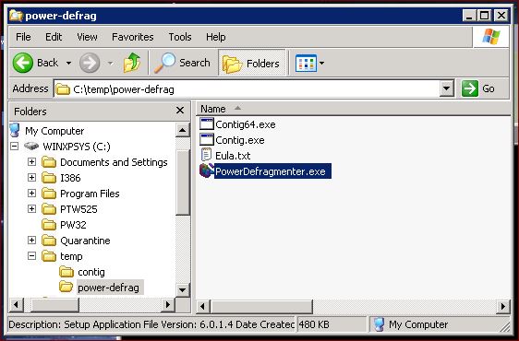Expand Documents and Settings folder
The height and width of the screenshot is (341, 519).
point(31,162)
